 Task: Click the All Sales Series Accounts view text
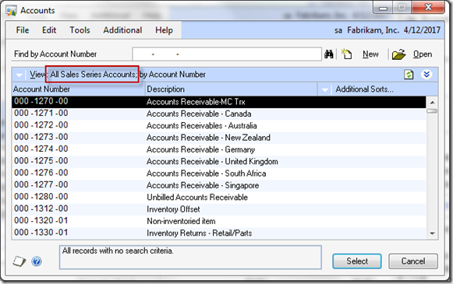point(94,75)
